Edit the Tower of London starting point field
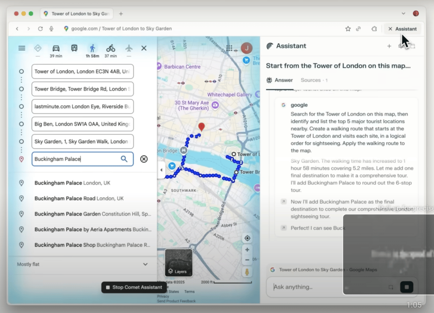The width and height of the screenshot is (434, 313). pyautogui.click(x=83, y=72)
